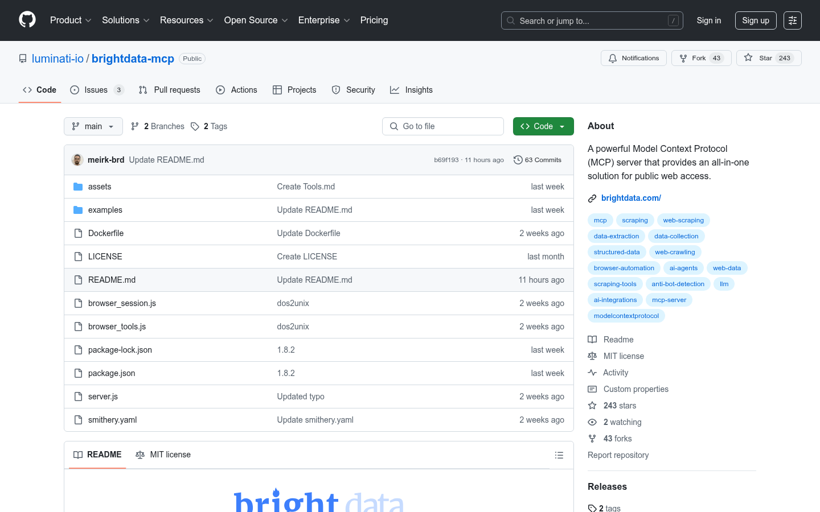Screen dimensions: 820x512
Task: Click the 63 Commits history icon
Action: (x=518, y=160)
